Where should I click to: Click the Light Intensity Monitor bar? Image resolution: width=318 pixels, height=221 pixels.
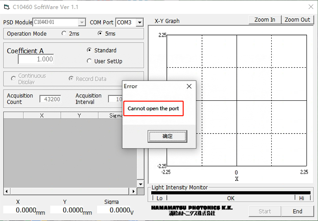pyautogui.click(x=231, y=193)
